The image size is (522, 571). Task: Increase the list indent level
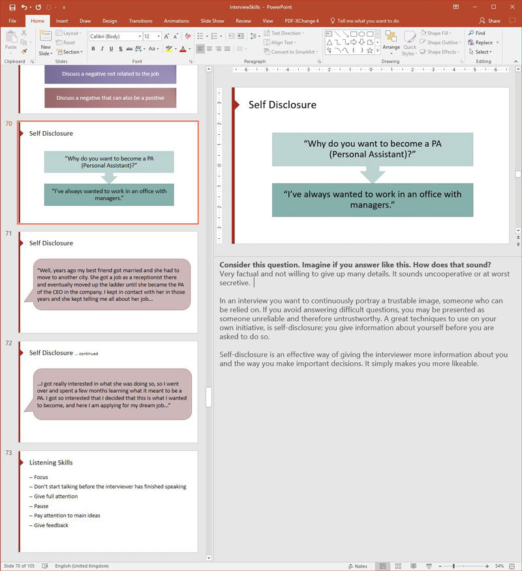click(x=241, y=36)
